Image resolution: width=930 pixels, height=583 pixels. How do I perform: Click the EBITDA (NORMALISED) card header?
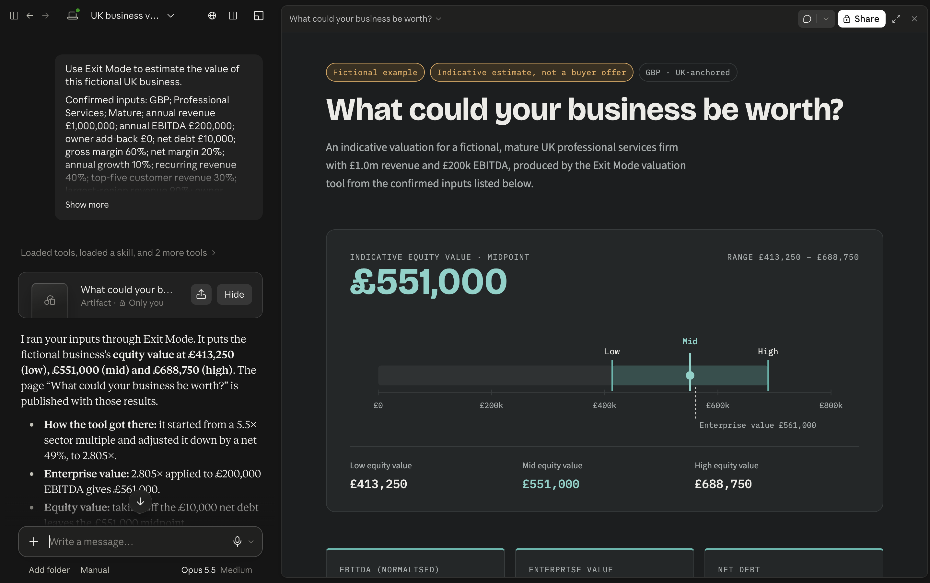pyautogui.click(x=389, y=569)
